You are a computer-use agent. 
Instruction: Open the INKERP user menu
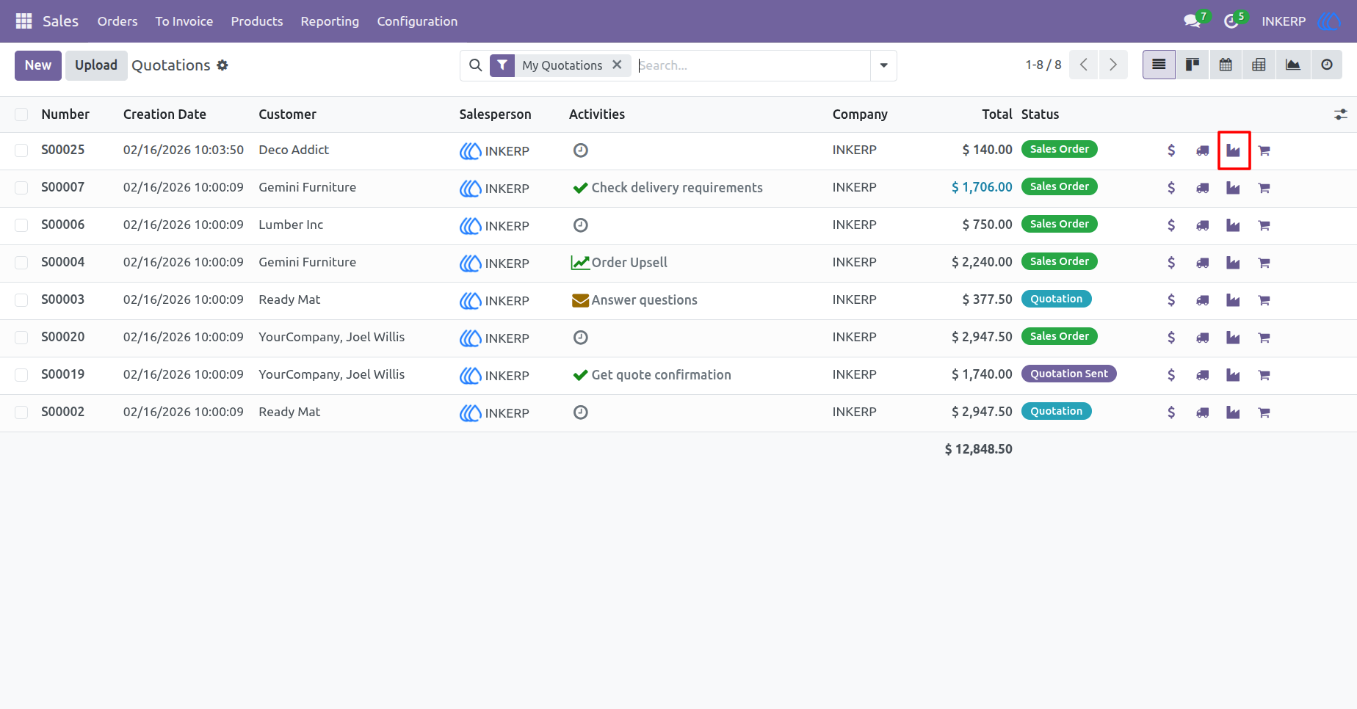coord(1300,21)
